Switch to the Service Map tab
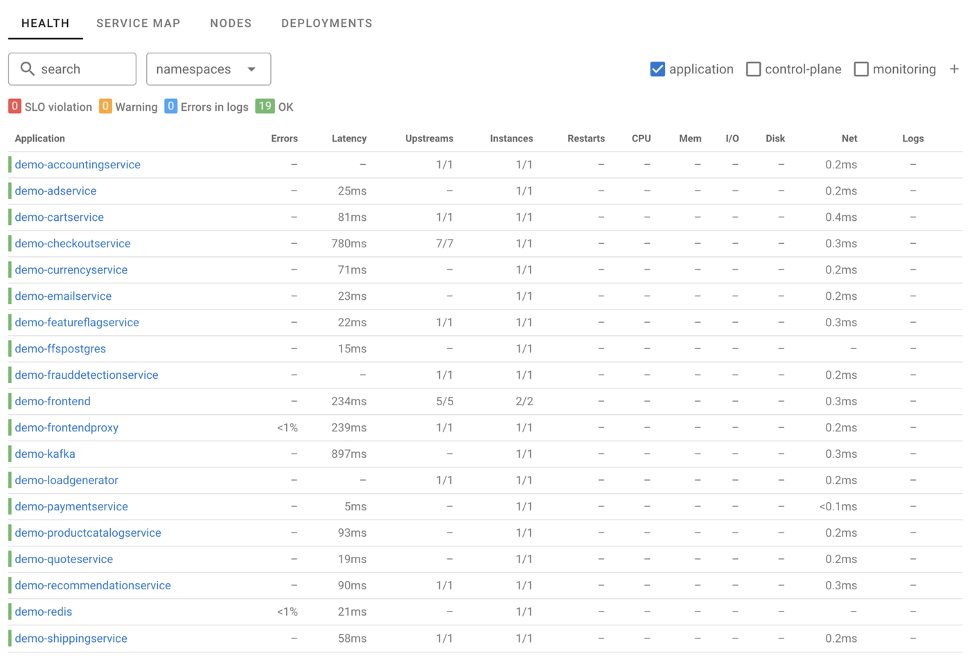 pyautogui.click(x=138, y=24)
